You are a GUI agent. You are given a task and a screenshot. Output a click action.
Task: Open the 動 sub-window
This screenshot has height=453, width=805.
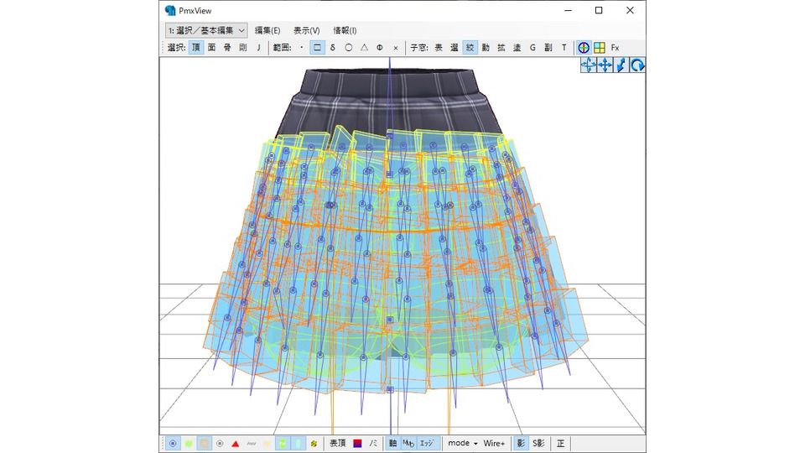[486, 48]
